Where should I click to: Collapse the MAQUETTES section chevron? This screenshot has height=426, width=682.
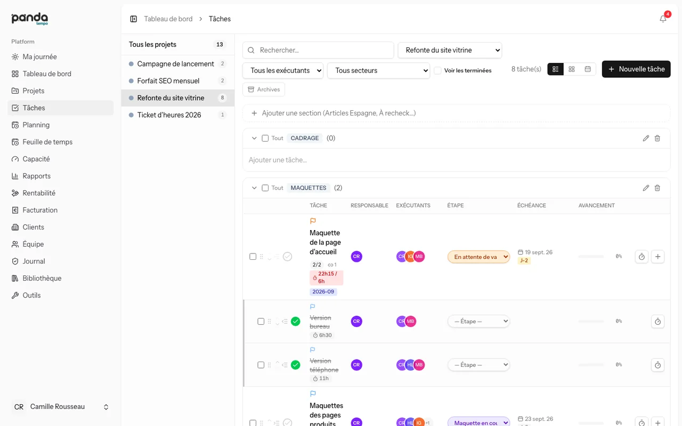pos(254,188)
